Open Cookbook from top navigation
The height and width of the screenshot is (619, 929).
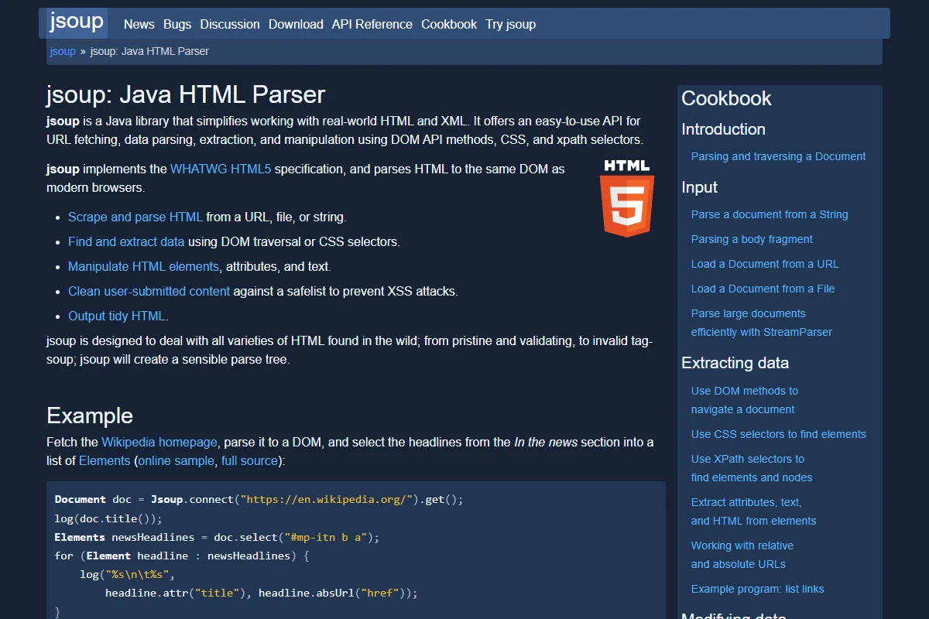click(x=449, y=24)
